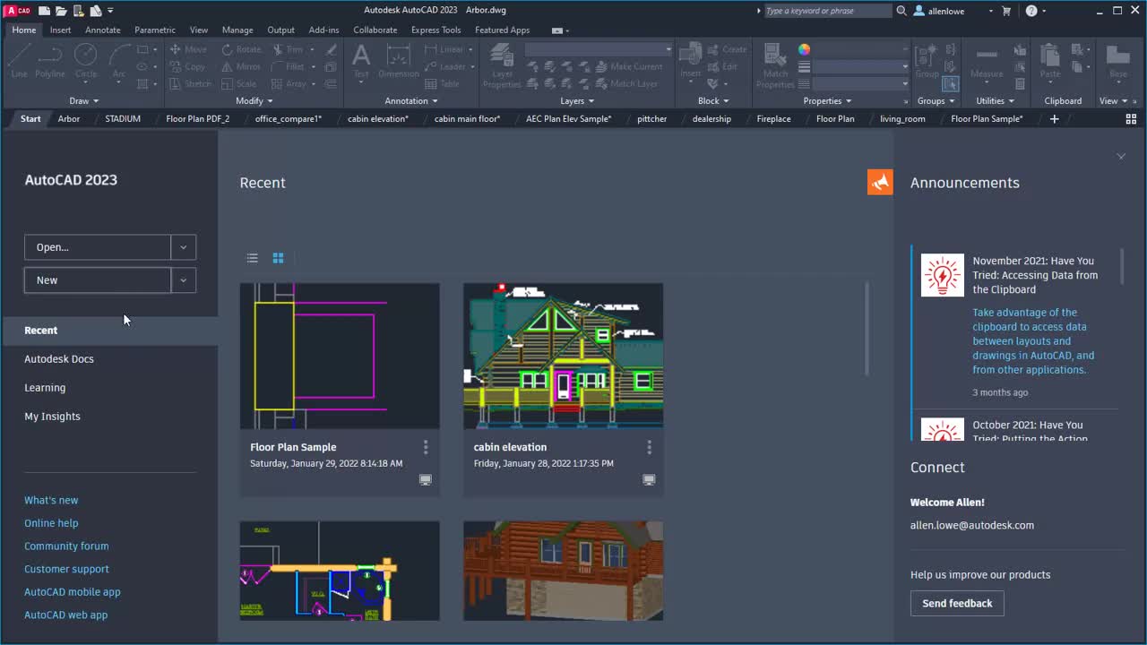Expand the New button dropdown arrow
The width and height of the screenshot is (1147, 645).
(x=184, y=280)
